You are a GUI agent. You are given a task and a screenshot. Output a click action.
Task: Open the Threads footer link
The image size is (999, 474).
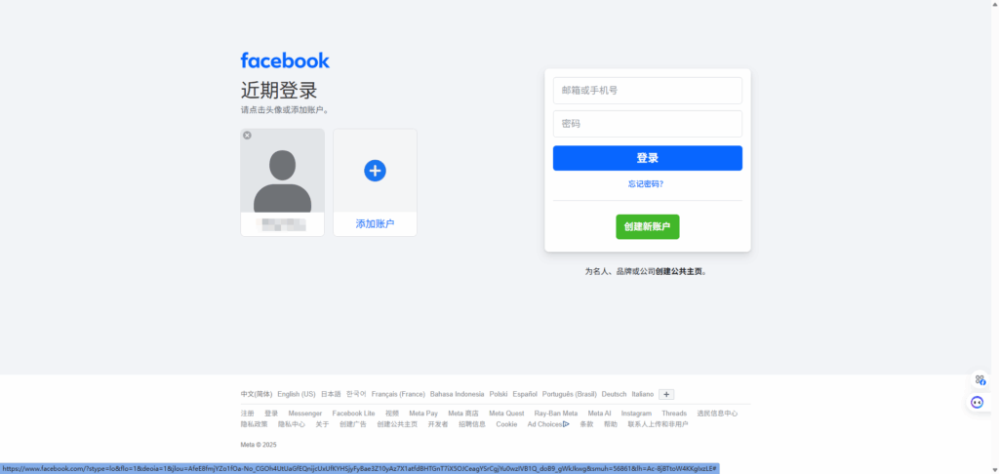pos(674,414)
